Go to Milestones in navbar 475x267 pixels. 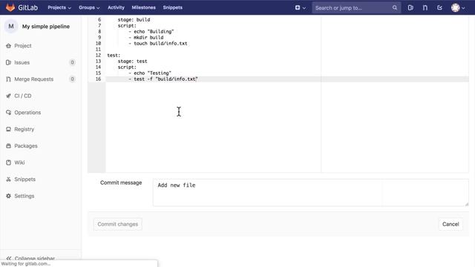[x=143, y=7]
